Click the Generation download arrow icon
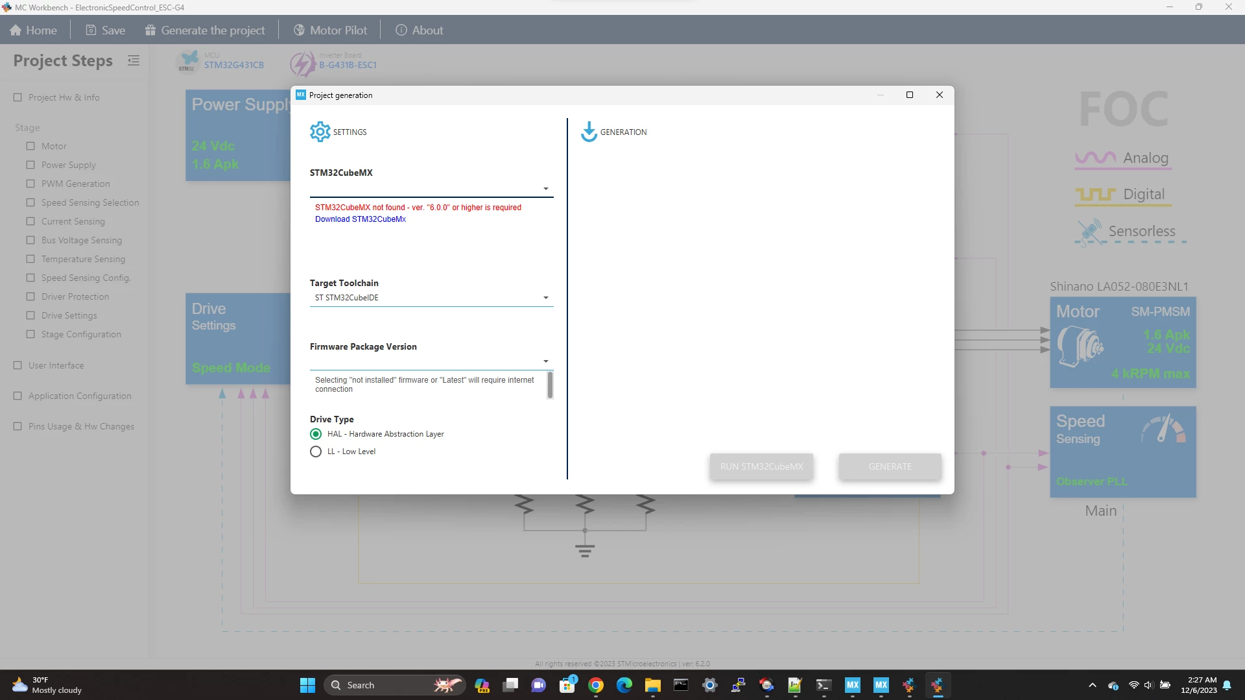The image size is (1245, 700). tap(589, 132)
